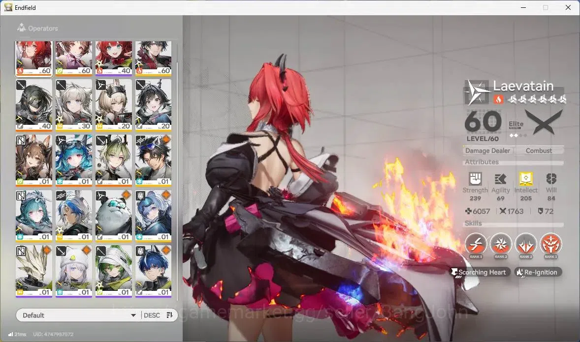
Task: Click the Damage Dealer tag
Action: pos(487,151)
